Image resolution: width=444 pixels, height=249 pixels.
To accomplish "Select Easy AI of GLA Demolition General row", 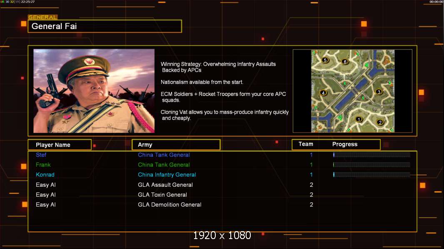I will coord(45,205).
